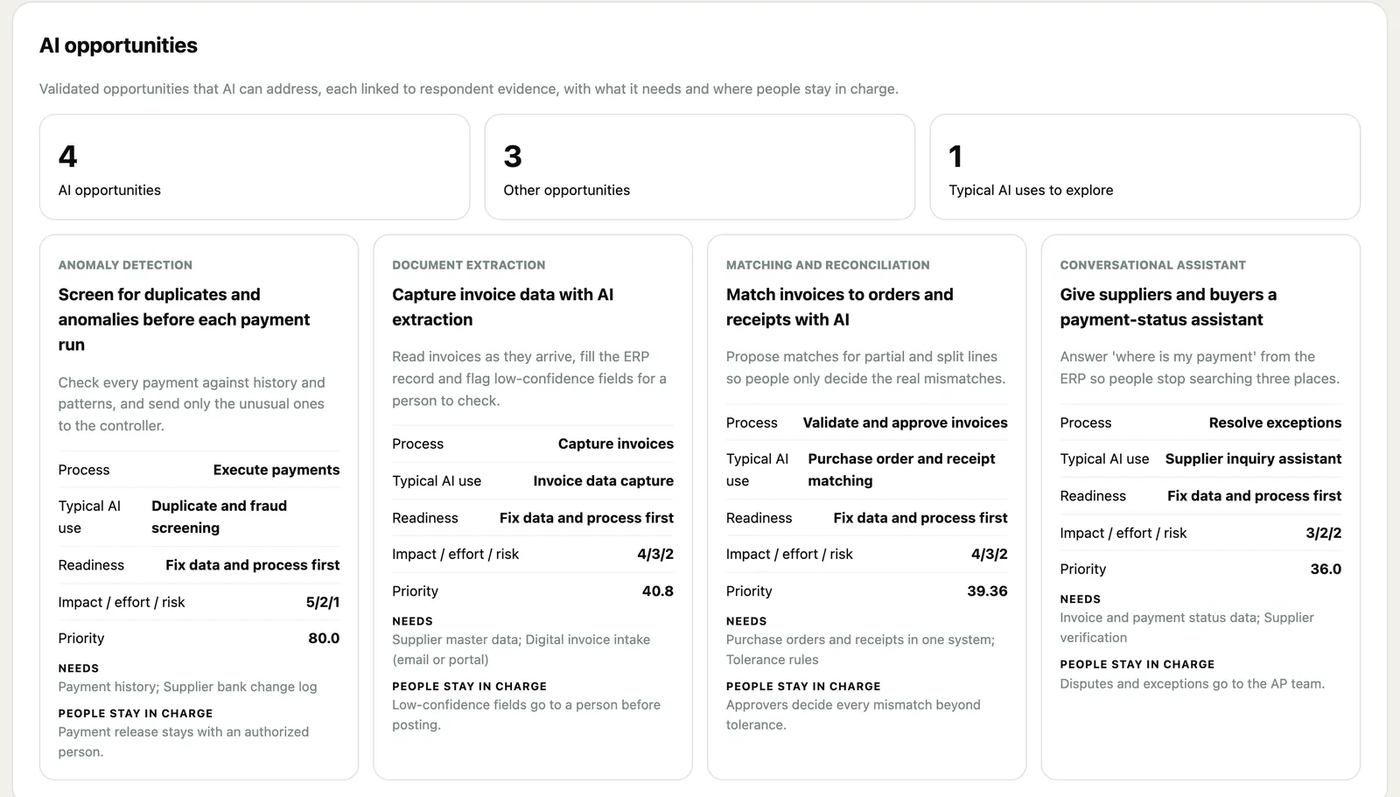Click the 3/2/2 impact/effort/risk value
Viewport: 1400px width, 797px height.
(x=1324, y=533)
